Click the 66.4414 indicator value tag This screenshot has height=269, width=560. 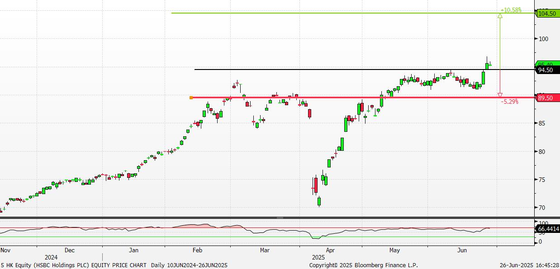click(x=547, y=229)
